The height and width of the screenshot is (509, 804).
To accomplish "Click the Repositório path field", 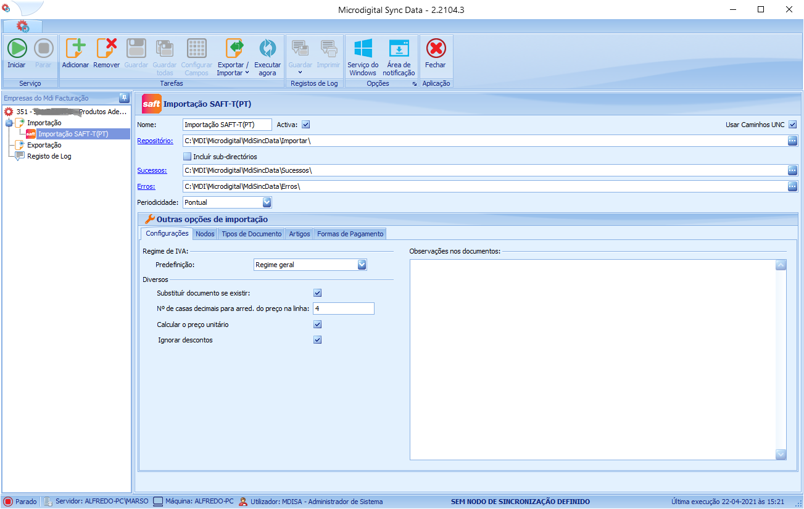I will pos(484,141).
